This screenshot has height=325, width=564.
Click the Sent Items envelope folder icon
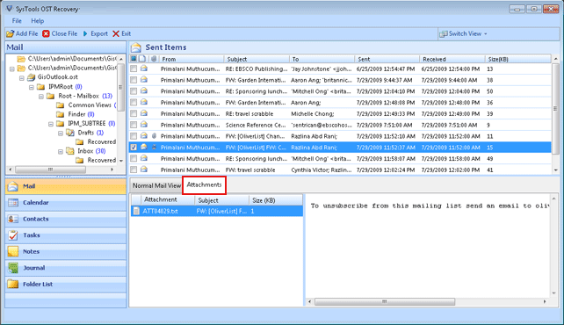(x=136, y=47)
